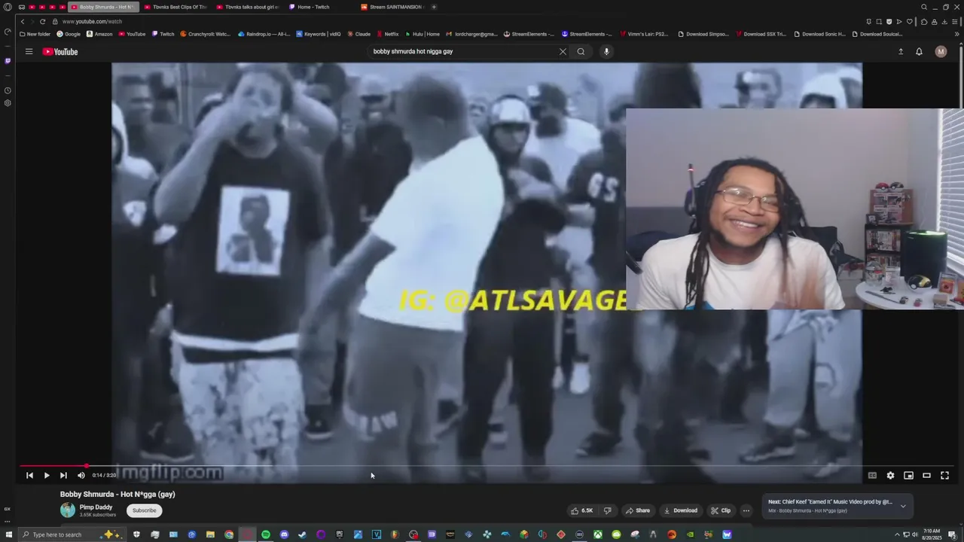Open the Google bookmark
This screenshot has height=542, width=964.
[x=69, y=34]
